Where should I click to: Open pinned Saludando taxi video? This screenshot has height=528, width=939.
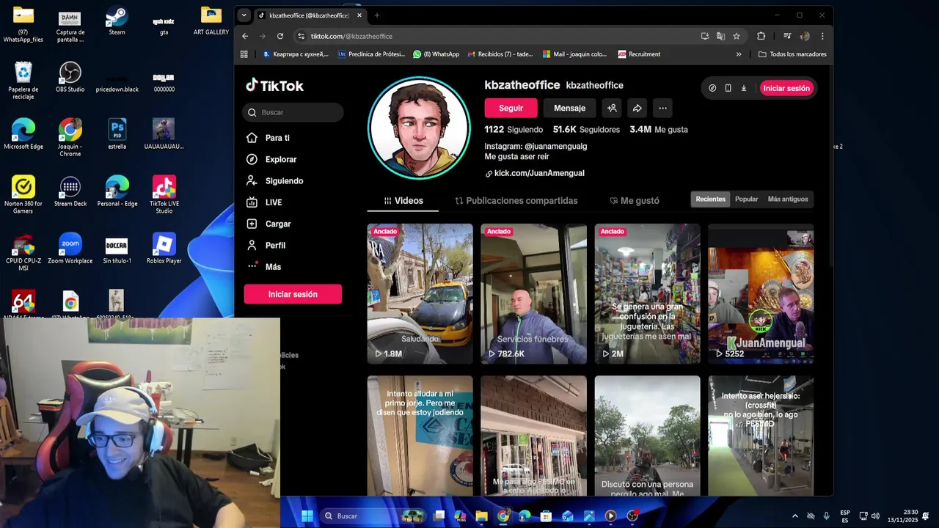coord(420,293)
